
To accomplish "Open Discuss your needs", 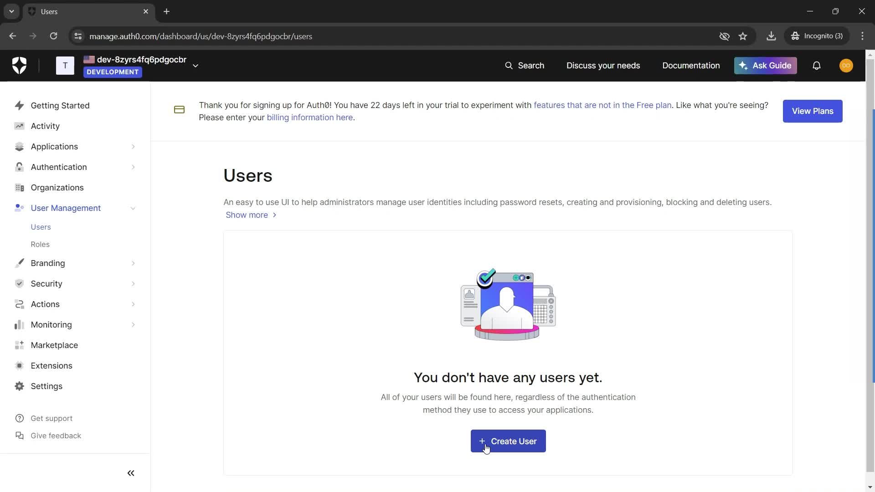I will point(603,66).
